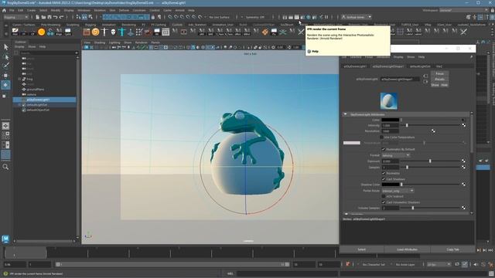
Task: Open the Workspace dropdown
Action: 464,10
